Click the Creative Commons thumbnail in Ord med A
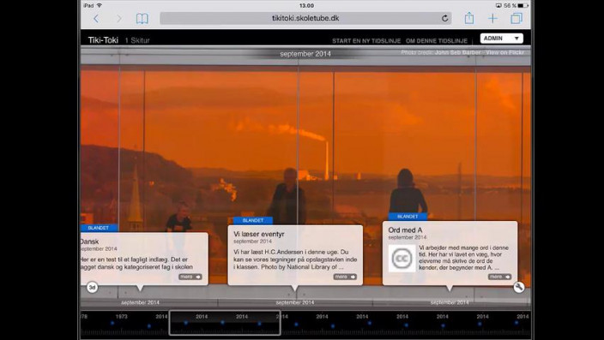Viewport: 604px width, 340px height. point(402,259)
